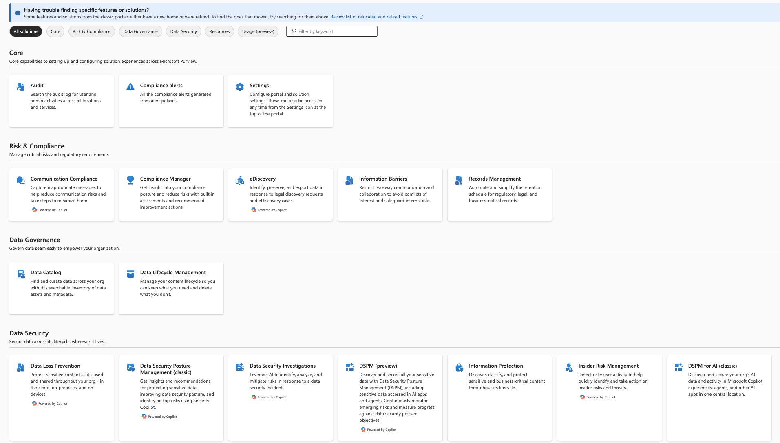Open the Audit solution icon
This screenshot has height=443, width=780.
pos(20,87)
